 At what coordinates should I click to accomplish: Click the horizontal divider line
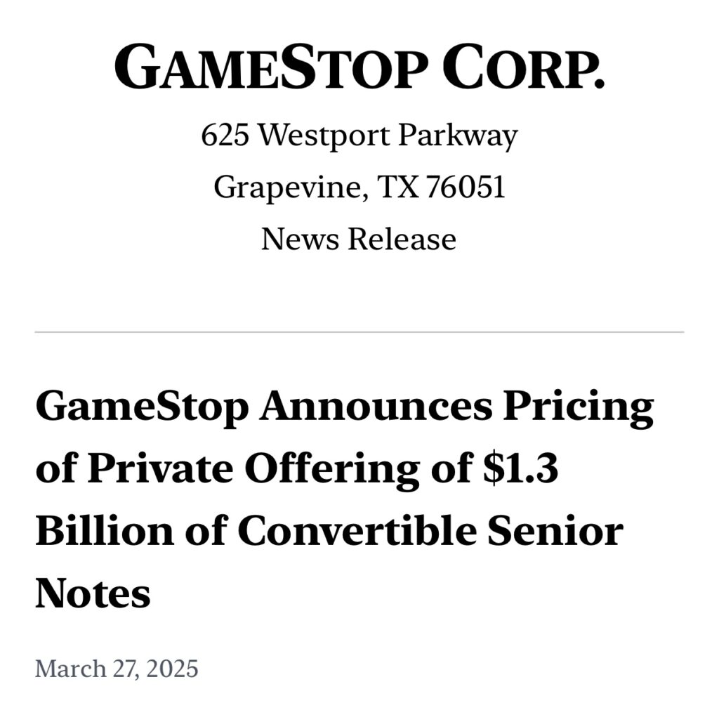coord(359,331)
